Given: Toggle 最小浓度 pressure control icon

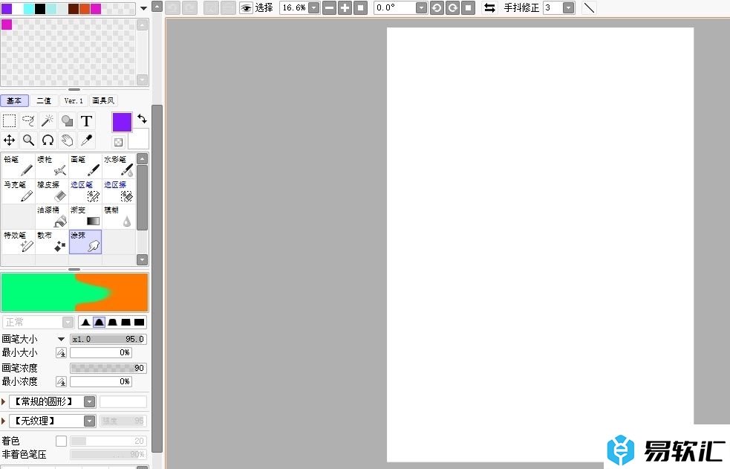Looking at the screenshot, I should [x=61, y=381].
